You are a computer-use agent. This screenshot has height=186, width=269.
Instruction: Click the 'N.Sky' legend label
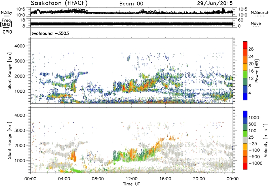6,12
